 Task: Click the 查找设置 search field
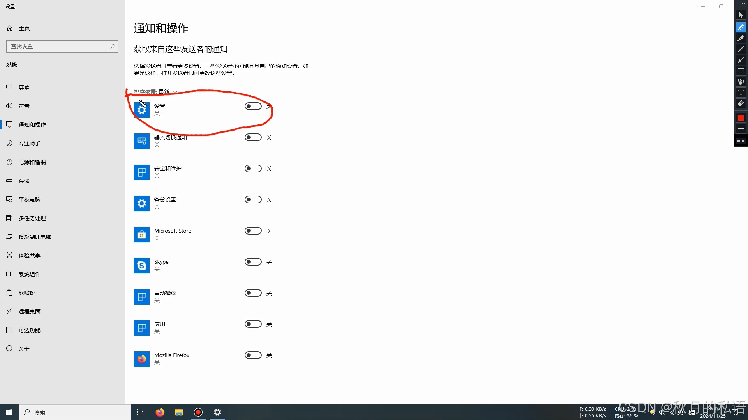[58, 46]
